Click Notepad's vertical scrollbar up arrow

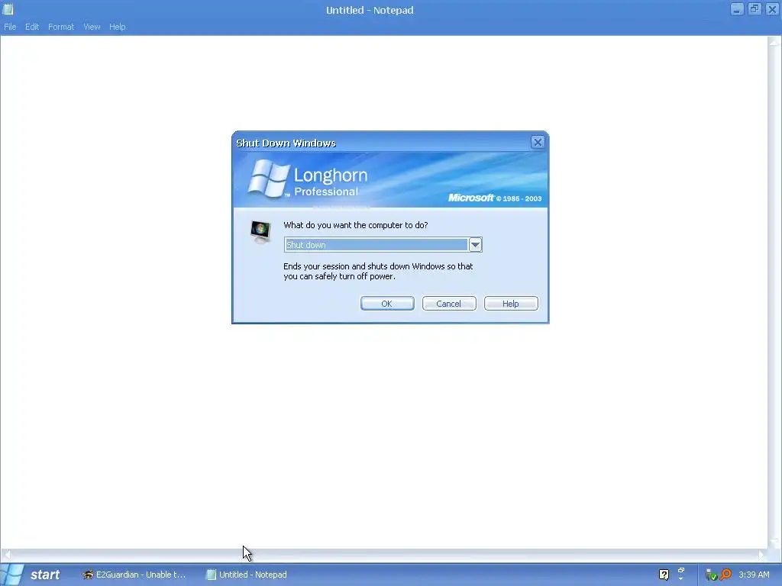point(774,43)
